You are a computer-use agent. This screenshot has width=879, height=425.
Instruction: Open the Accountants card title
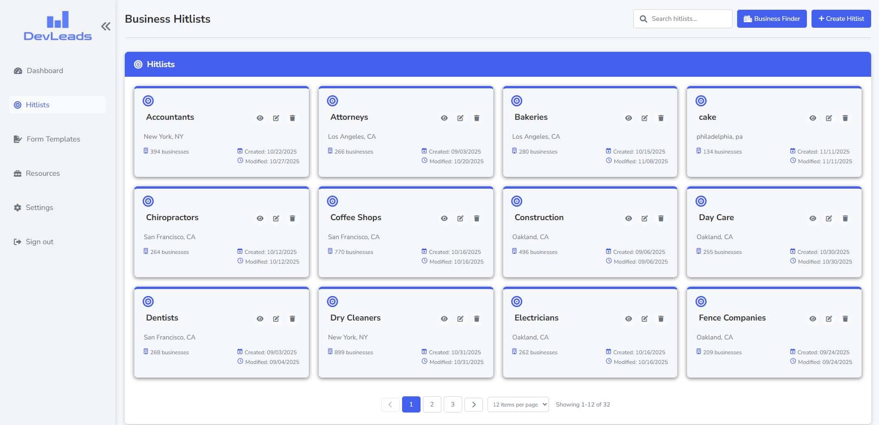[x=170, y=117]
